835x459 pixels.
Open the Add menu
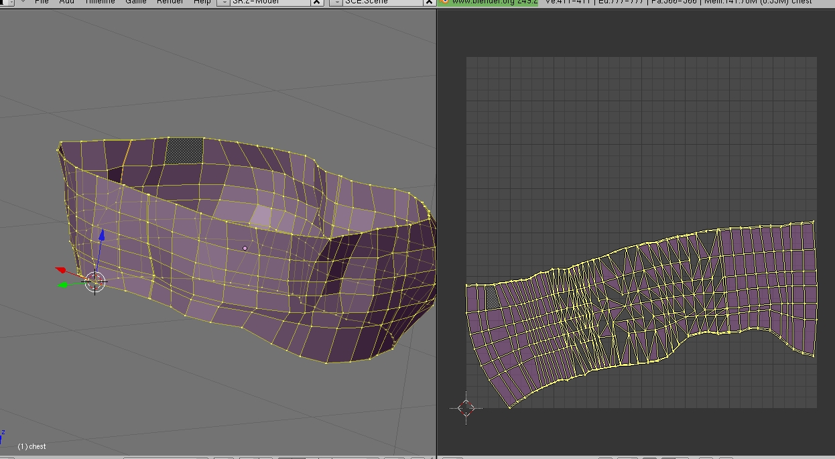(67, 2)
